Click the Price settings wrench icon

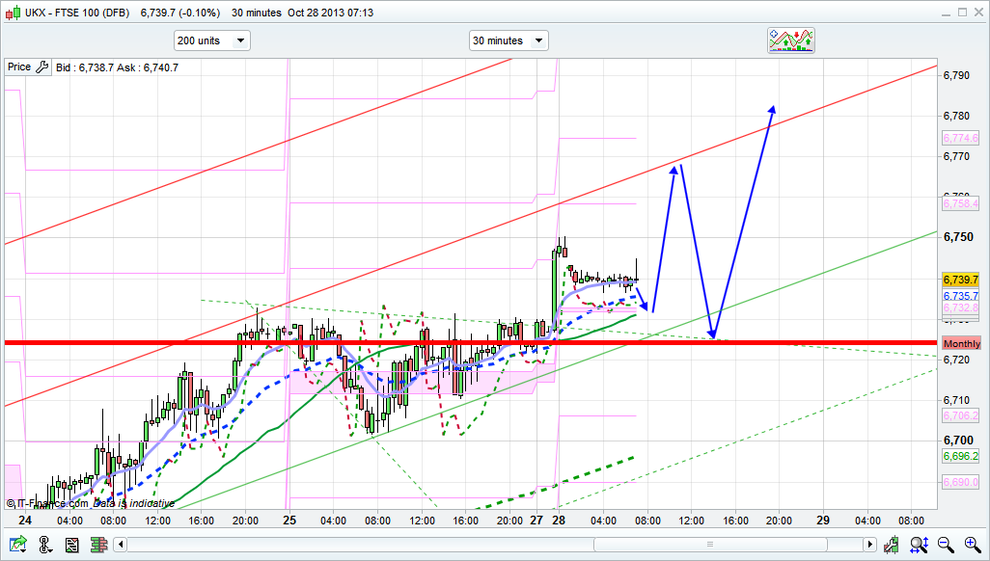tap(41, 67)
